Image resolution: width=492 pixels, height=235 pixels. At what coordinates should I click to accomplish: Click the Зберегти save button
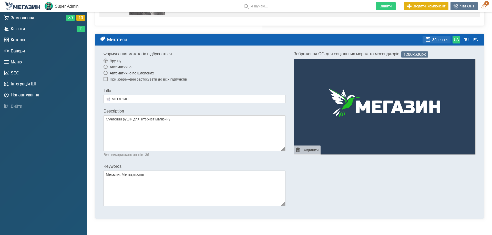pyautogui.click(x=436, y=40)
